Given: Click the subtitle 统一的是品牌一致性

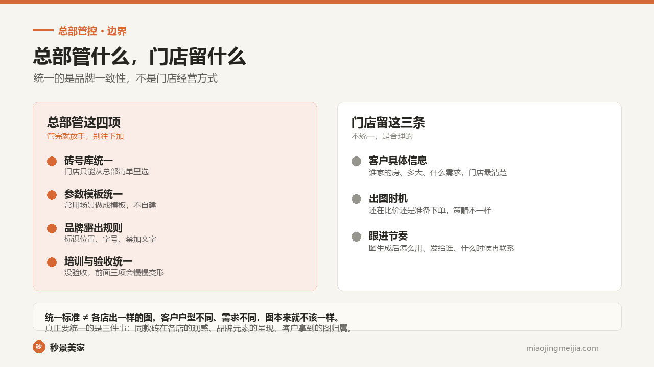Looking at the screenshot, I should (80, 78).
